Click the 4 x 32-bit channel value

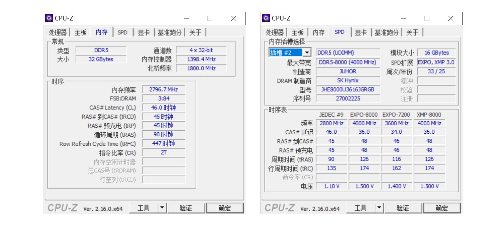tap(201, 50)
